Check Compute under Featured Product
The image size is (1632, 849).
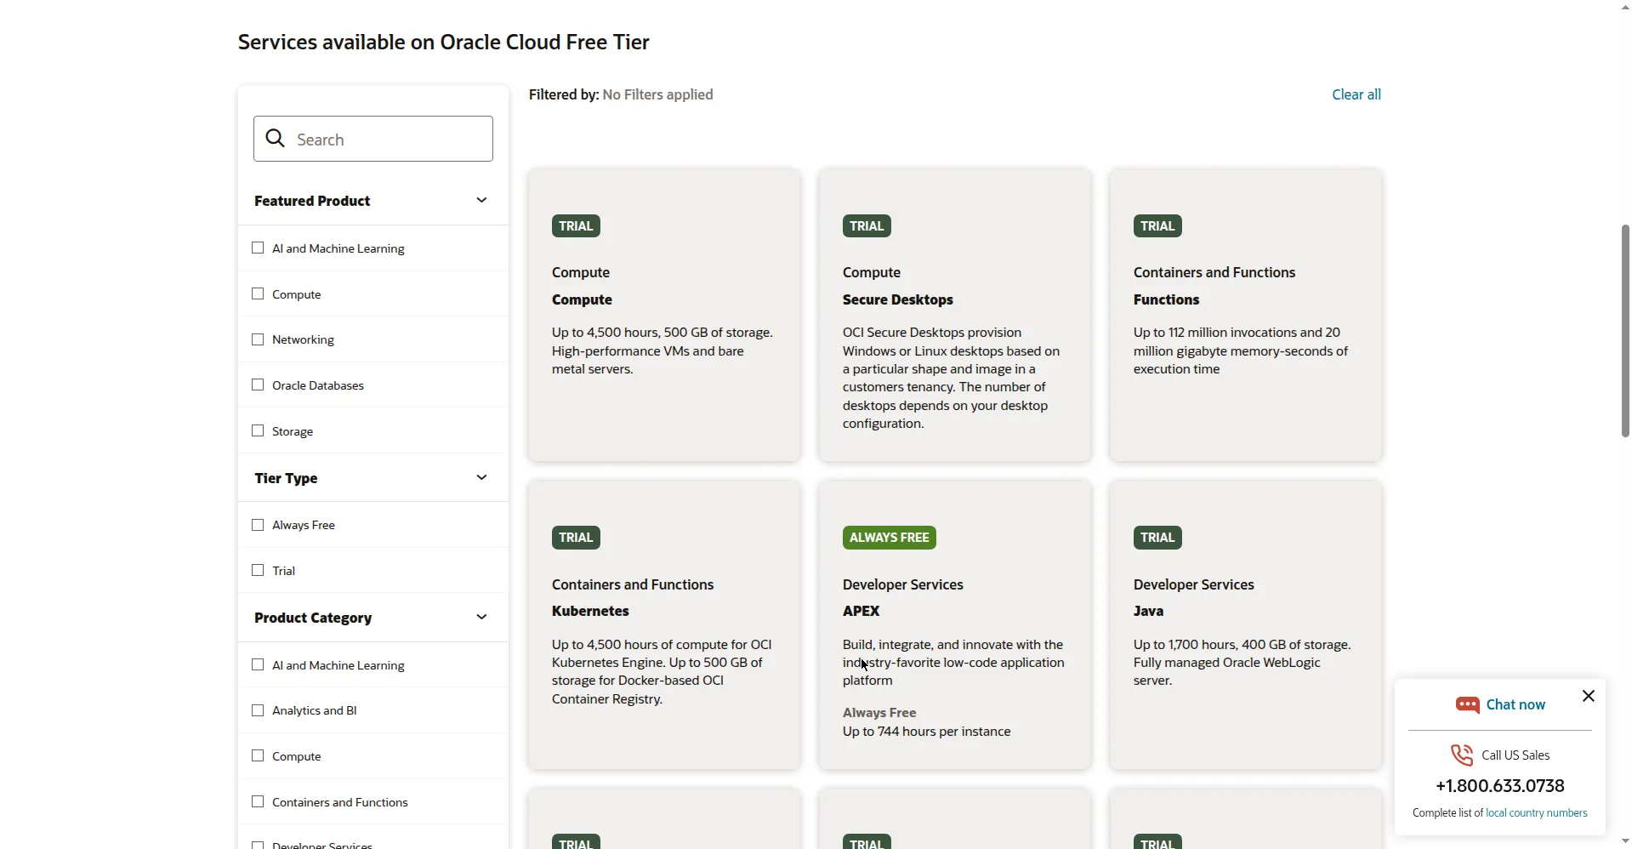coord(258,293)
